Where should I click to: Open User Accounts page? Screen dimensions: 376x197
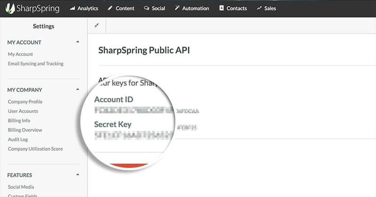click(23, 111)
